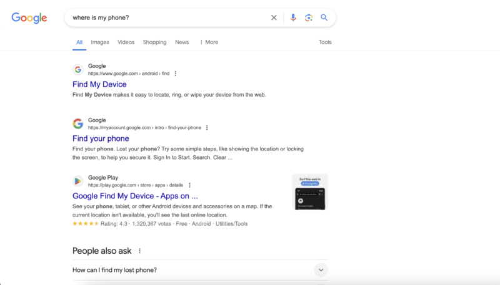Switch to the Shopping tab
500x285 pixels.
pos(154,42)
